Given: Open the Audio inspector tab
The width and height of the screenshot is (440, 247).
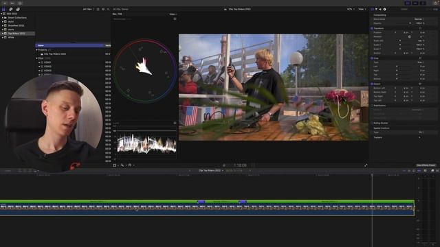Looking at the screenshot, I should [x=380, y=9].
